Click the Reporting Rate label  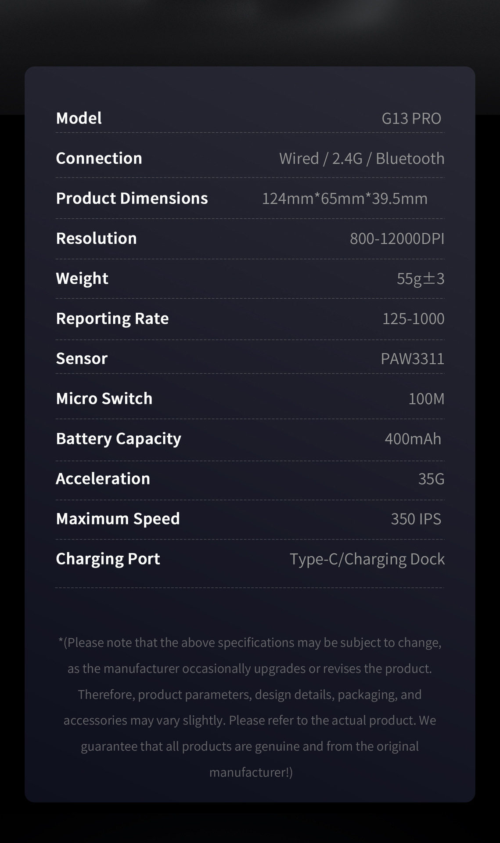112,318
